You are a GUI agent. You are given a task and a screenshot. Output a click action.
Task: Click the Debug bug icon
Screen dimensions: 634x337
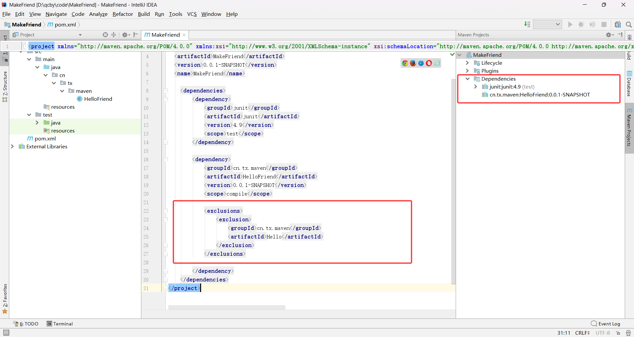pos(581,24)
